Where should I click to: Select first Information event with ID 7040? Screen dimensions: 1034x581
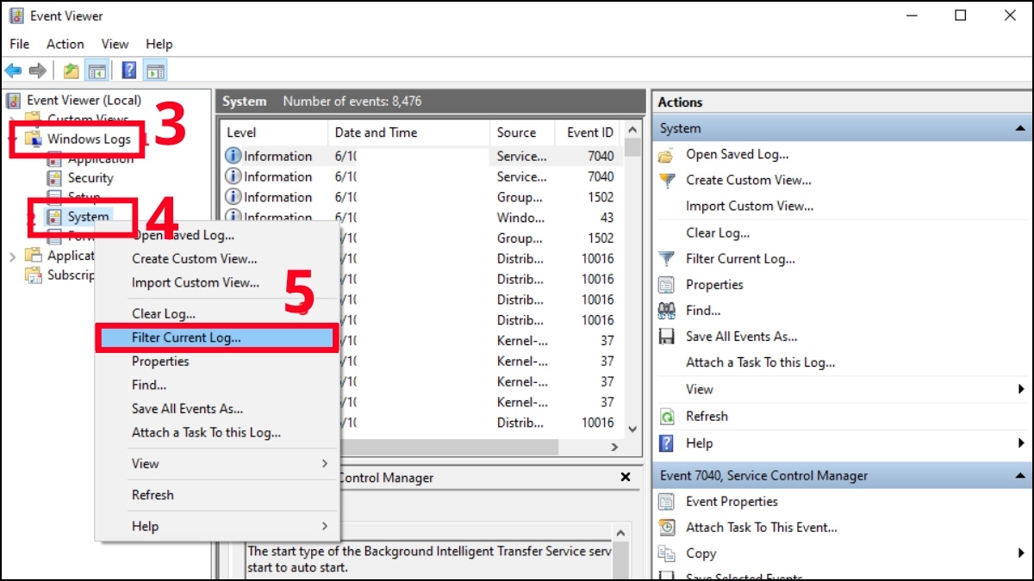point(422,156)
